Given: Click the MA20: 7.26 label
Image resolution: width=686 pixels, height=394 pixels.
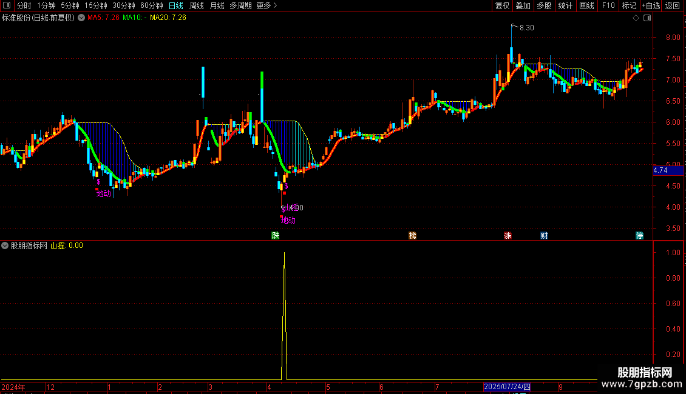Looking at the screenshot, I should coord(168,18).
